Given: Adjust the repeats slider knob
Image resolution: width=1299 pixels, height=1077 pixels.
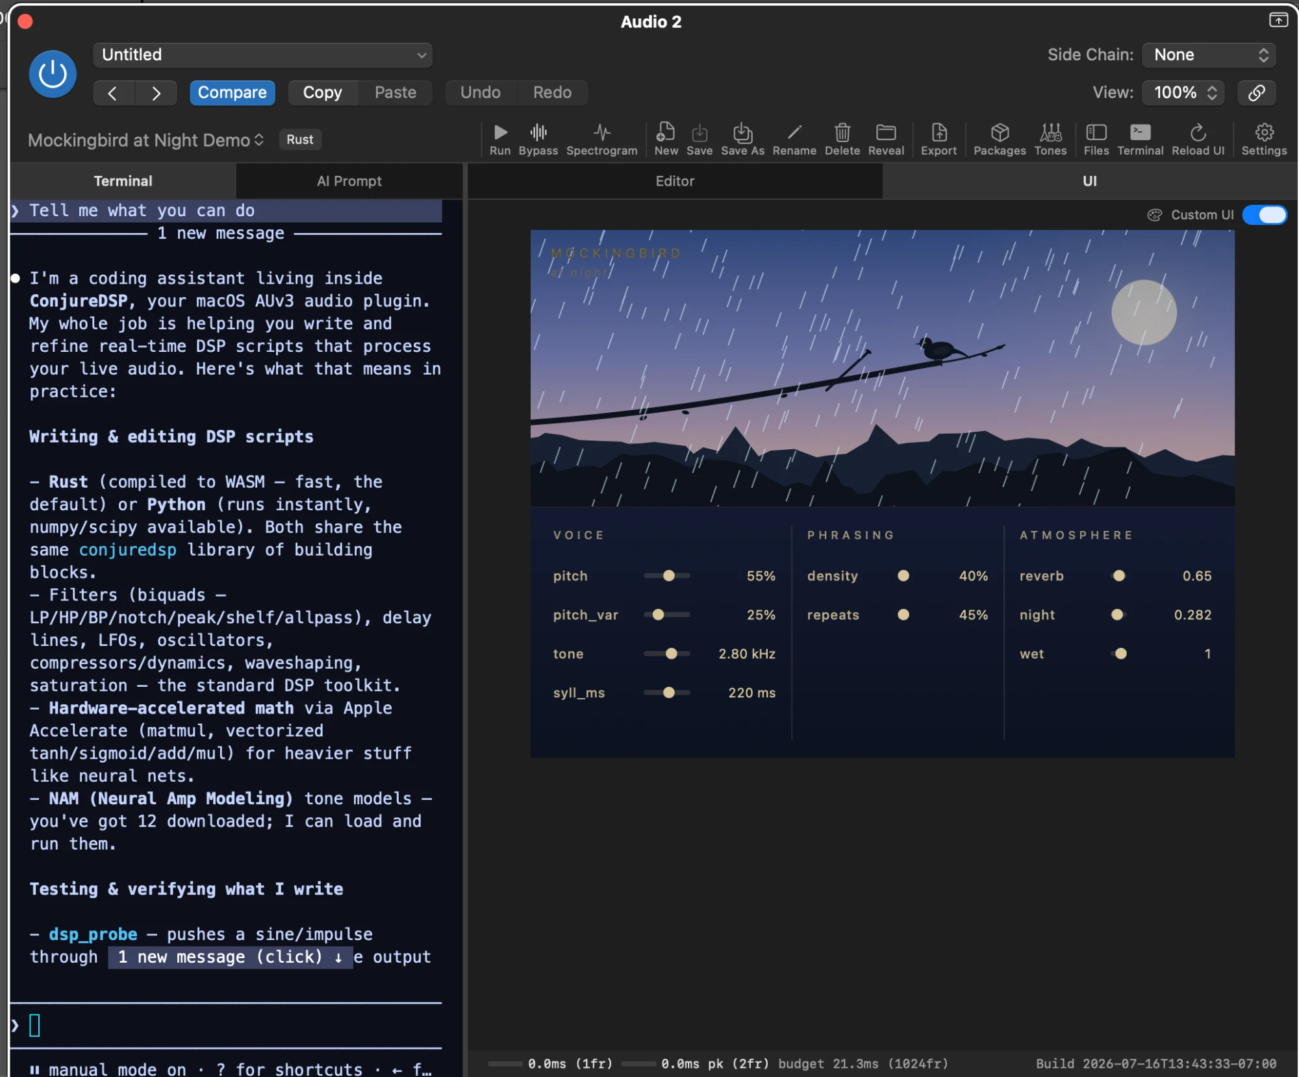Looking at the screenshot, I should point(903,615).
